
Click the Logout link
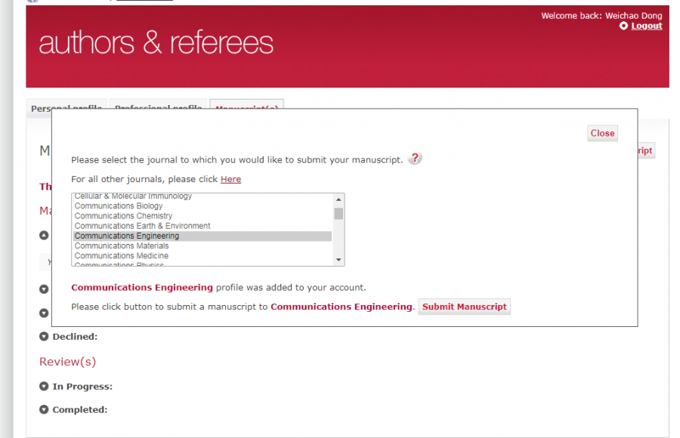pos(646,26)
